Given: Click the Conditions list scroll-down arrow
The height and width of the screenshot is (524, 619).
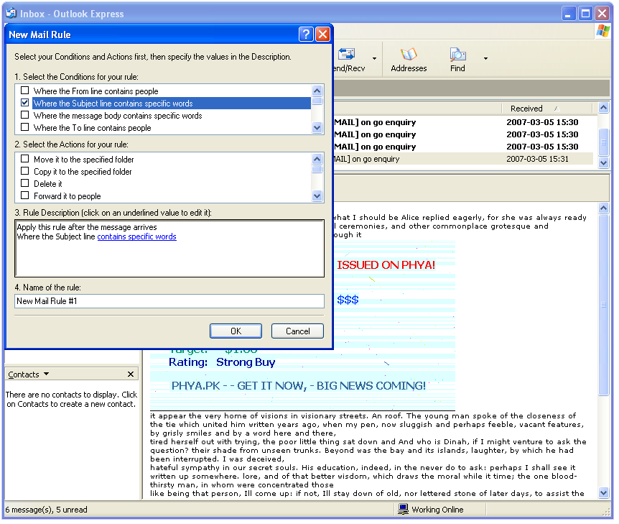Looking at the screenshot, I should [x=317, y=127].
